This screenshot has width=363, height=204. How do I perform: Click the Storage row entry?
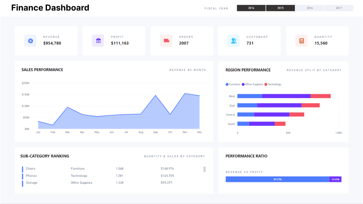tap(31, 183)
